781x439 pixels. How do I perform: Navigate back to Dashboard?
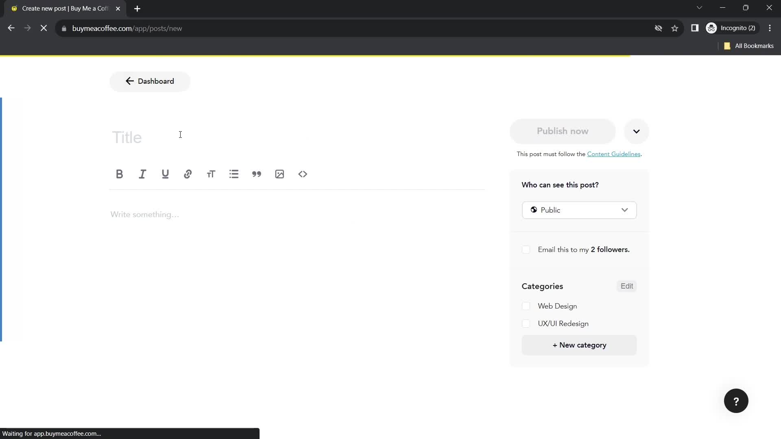click(151, 81)
